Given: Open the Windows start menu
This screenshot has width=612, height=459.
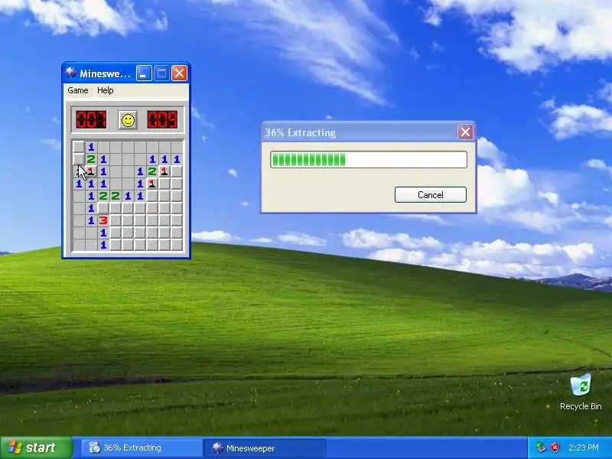Looking at the screenshot, I should click(x=36, y=448).
